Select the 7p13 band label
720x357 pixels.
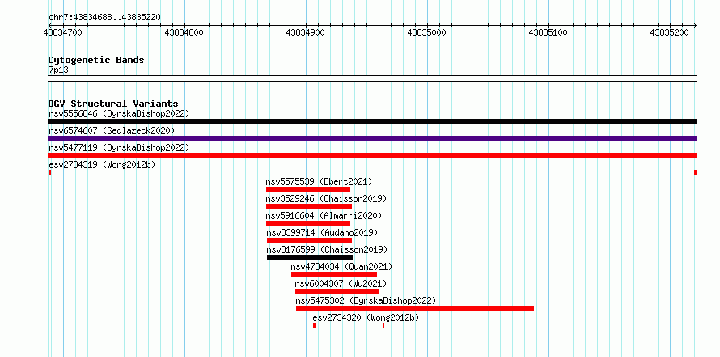(58, 70)
